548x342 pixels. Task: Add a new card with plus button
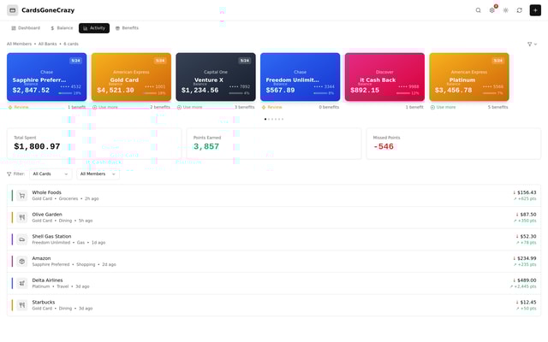tap(535, 10)
